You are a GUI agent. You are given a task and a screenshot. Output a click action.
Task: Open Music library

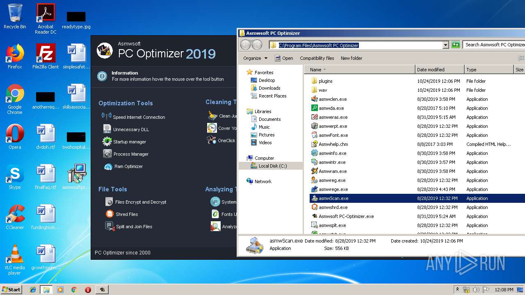264,127
